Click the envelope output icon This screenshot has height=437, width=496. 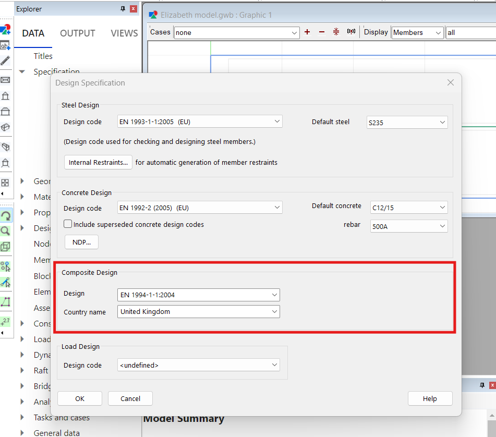click(x=6, y=79)
